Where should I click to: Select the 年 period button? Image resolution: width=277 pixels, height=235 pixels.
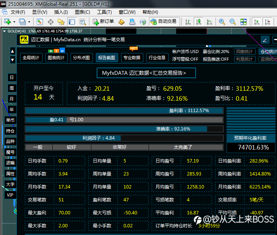pos(12,109)
